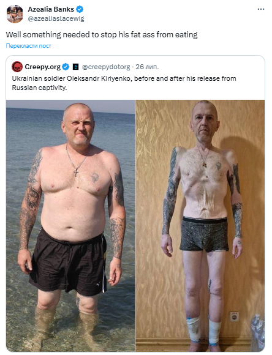
Task: Open the Azealia Banks display name
Action: (51, 9)
